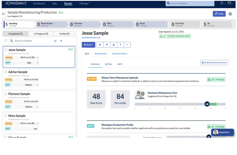Image resolution: width=237 pixels, height=155 pixels.
Task: Select the Phone Screen pipeline stage
Action: (52, 24)
